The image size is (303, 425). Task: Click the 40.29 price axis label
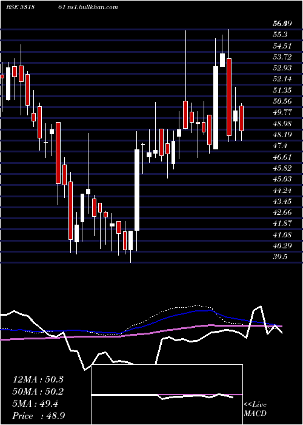[x=282, y=246]
